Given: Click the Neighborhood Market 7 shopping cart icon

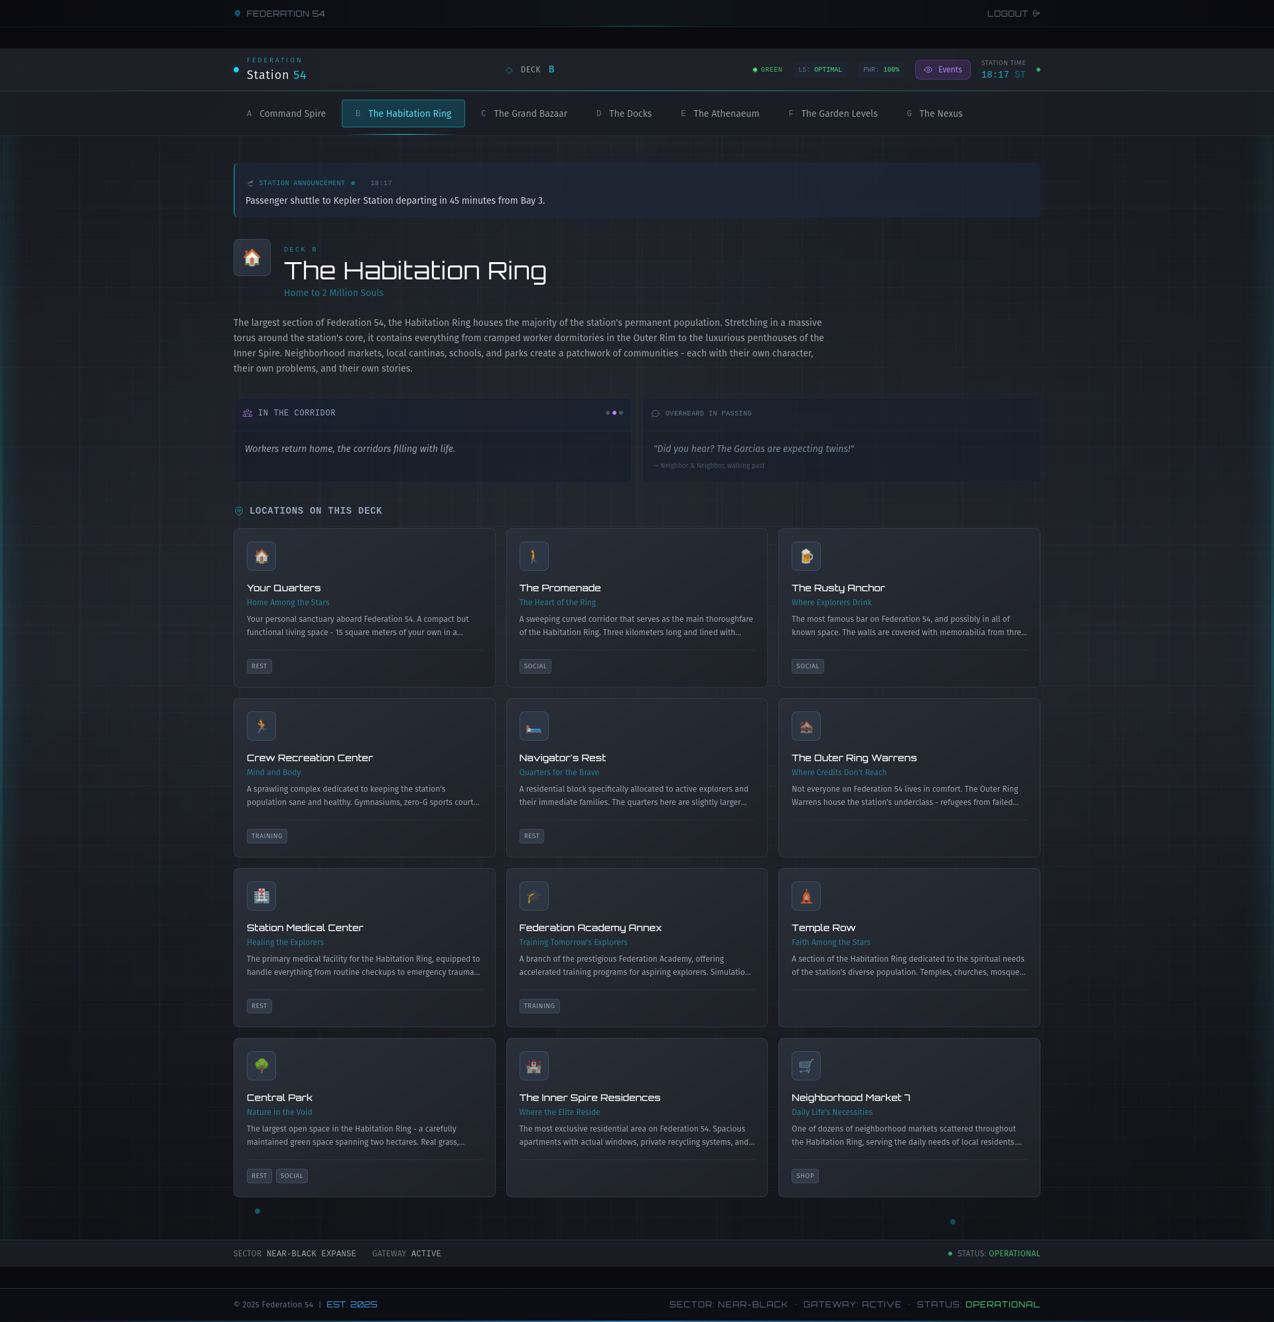Looking at the screenshot, I should pos(806,1066).
